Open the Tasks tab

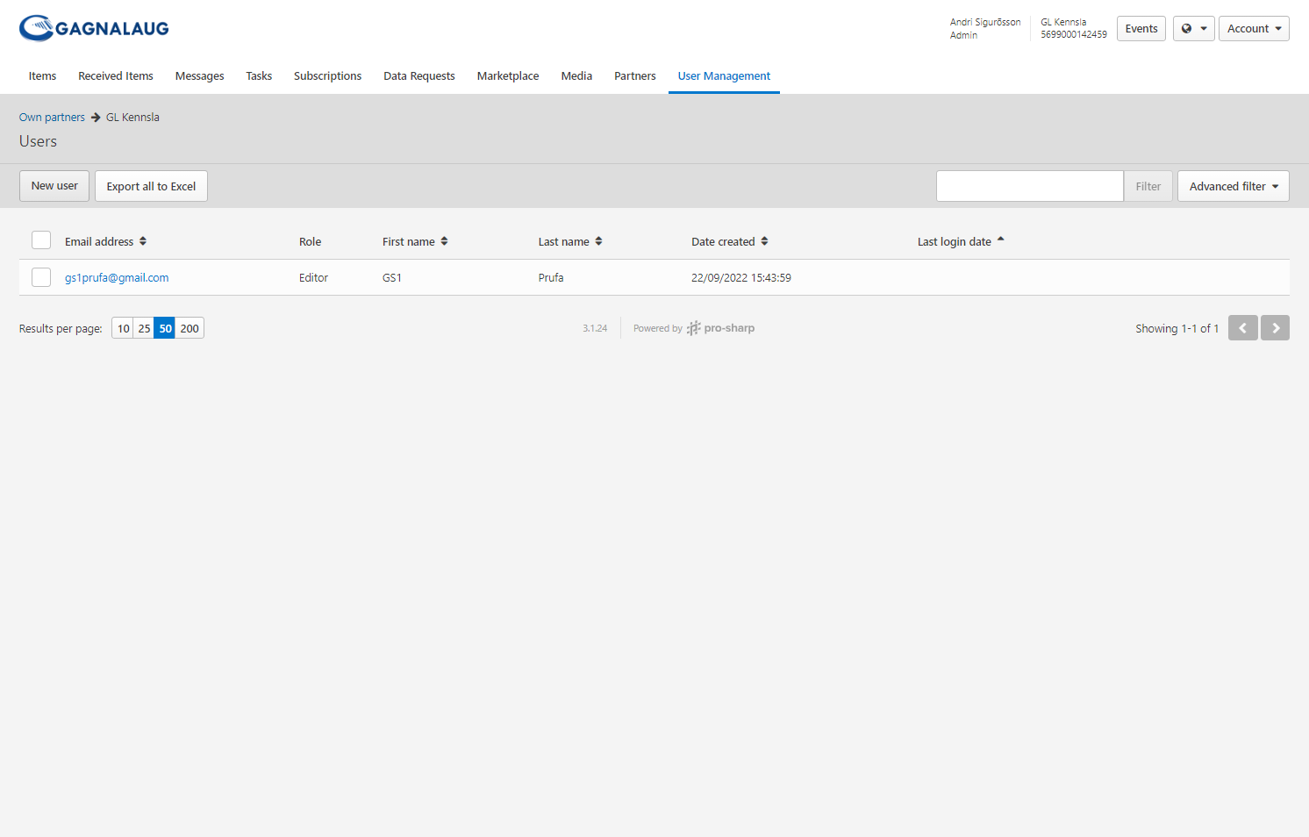pyautogui.click(x=259, y=75)
